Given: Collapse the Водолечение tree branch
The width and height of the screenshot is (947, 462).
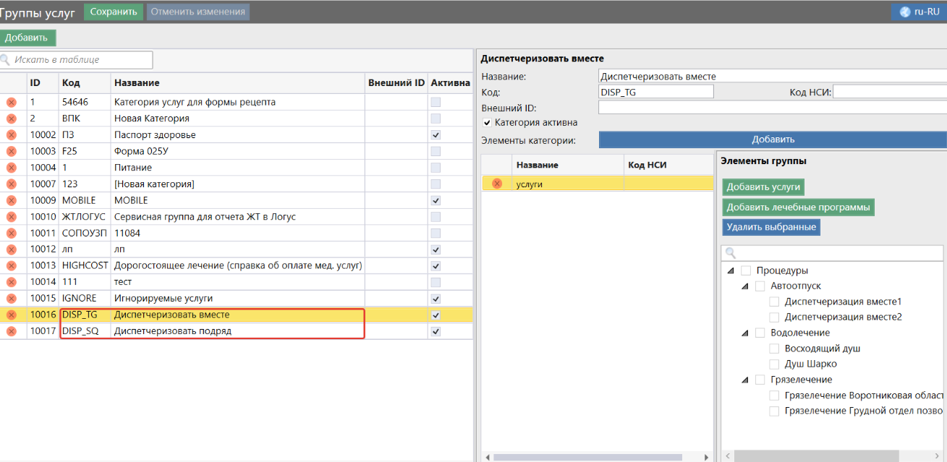Looking at the screenshot, I should (x=744, y=333).
